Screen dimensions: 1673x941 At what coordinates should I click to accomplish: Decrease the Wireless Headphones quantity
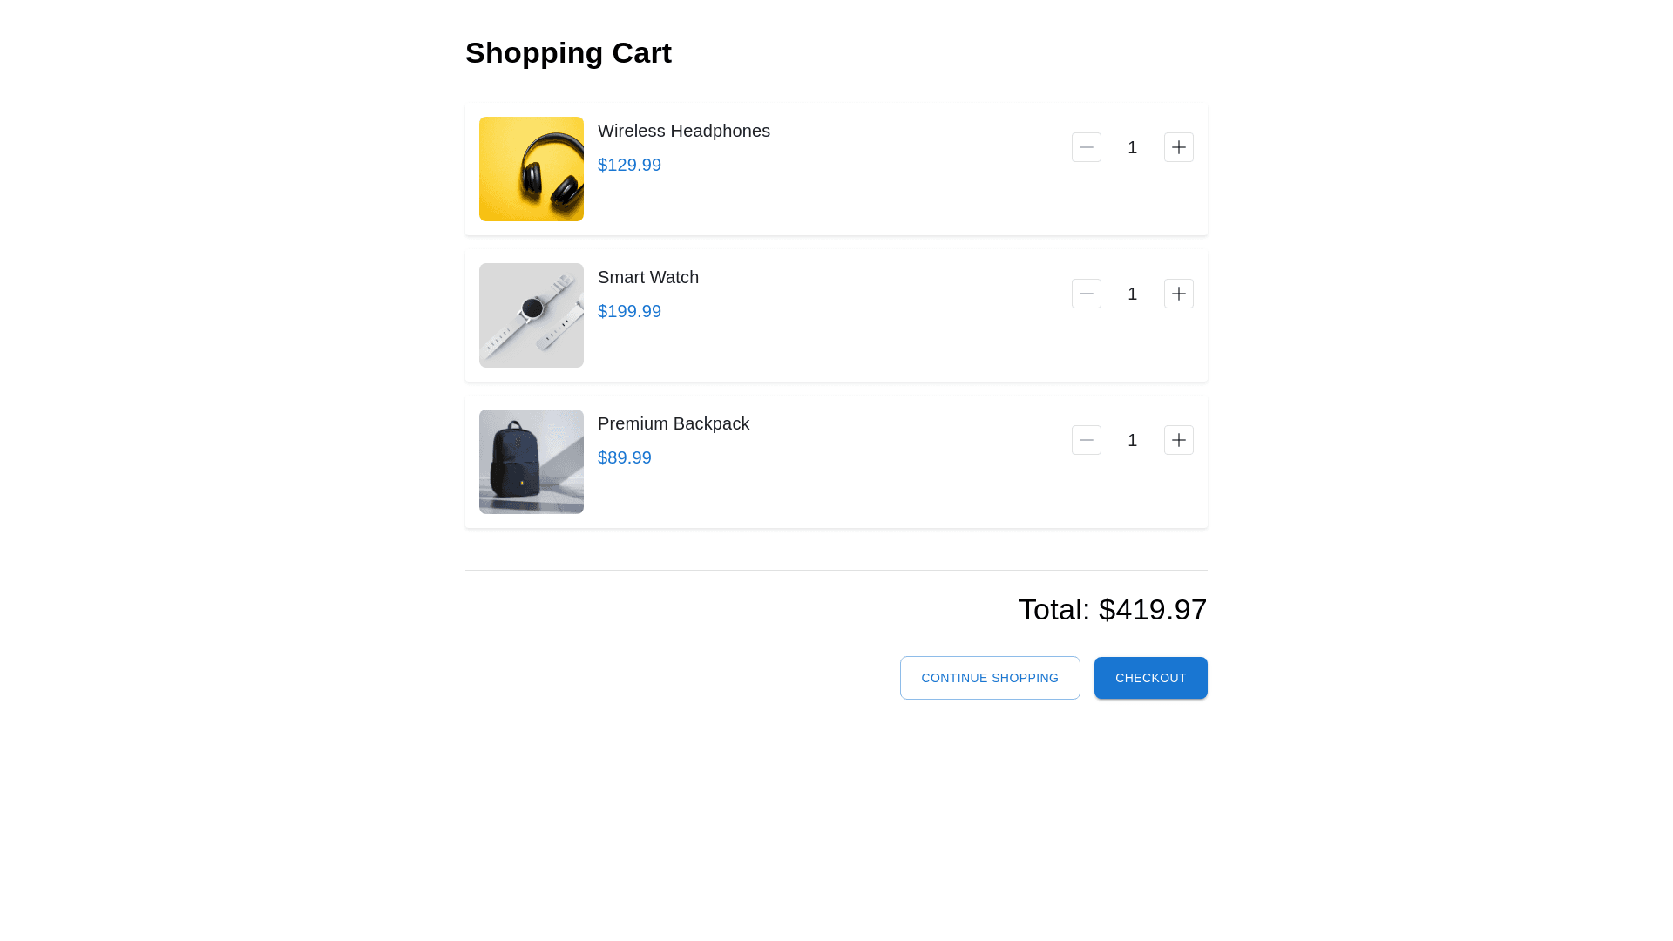pos(1087,147)
